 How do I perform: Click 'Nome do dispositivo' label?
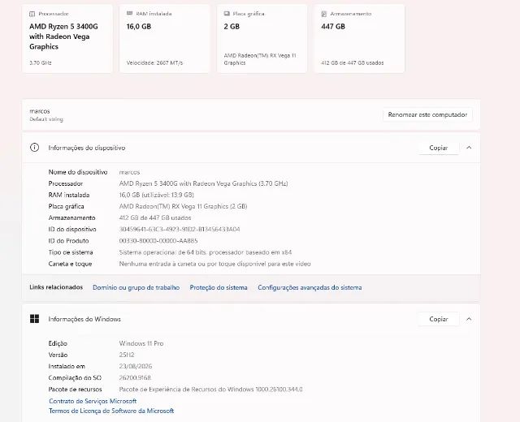[x=78, y=172]
